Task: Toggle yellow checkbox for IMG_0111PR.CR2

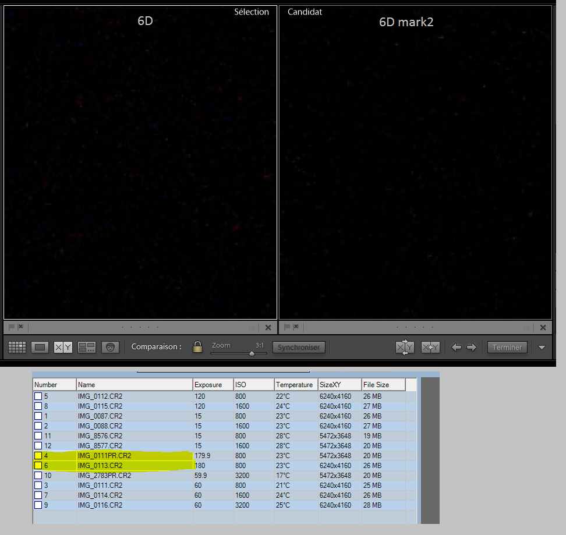Action: pyautogui.click(x=38, y=456)
